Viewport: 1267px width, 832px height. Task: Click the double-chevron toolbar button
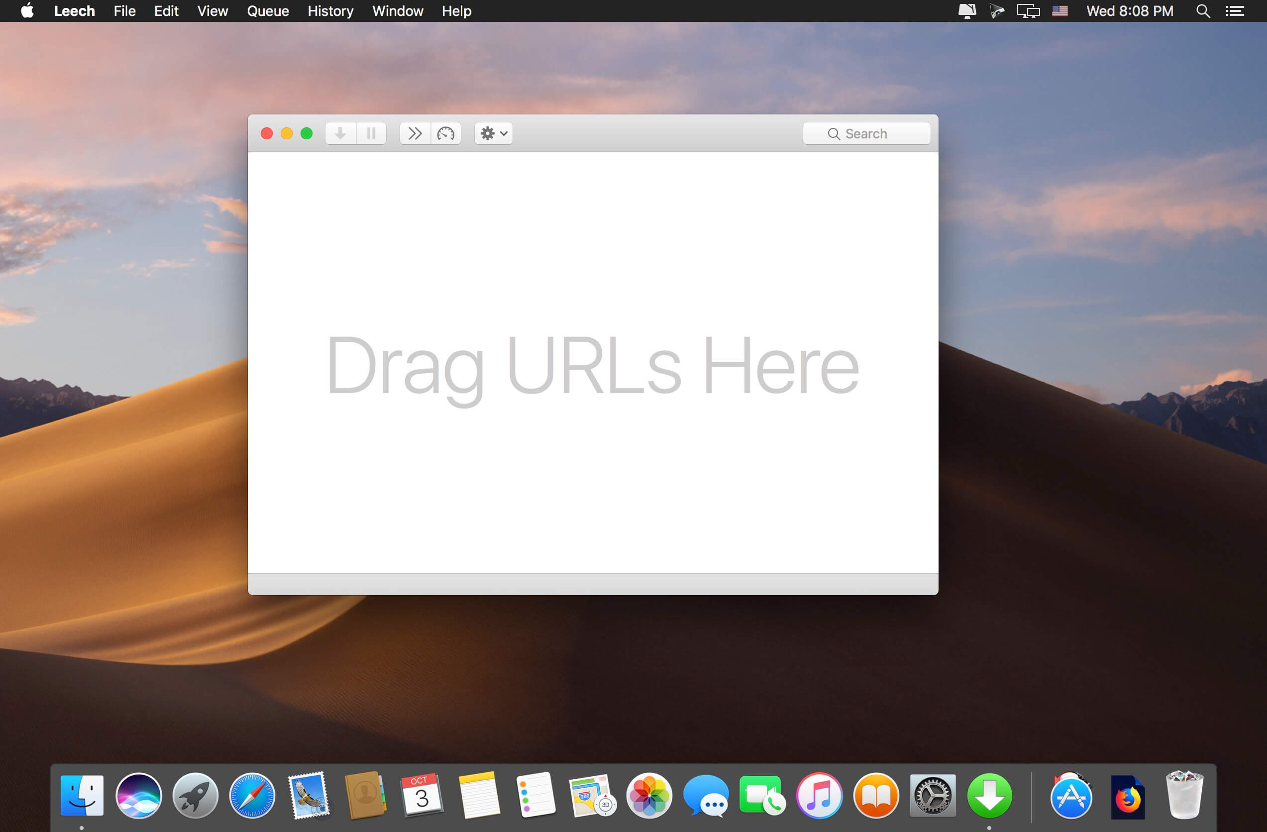point(415,133)
